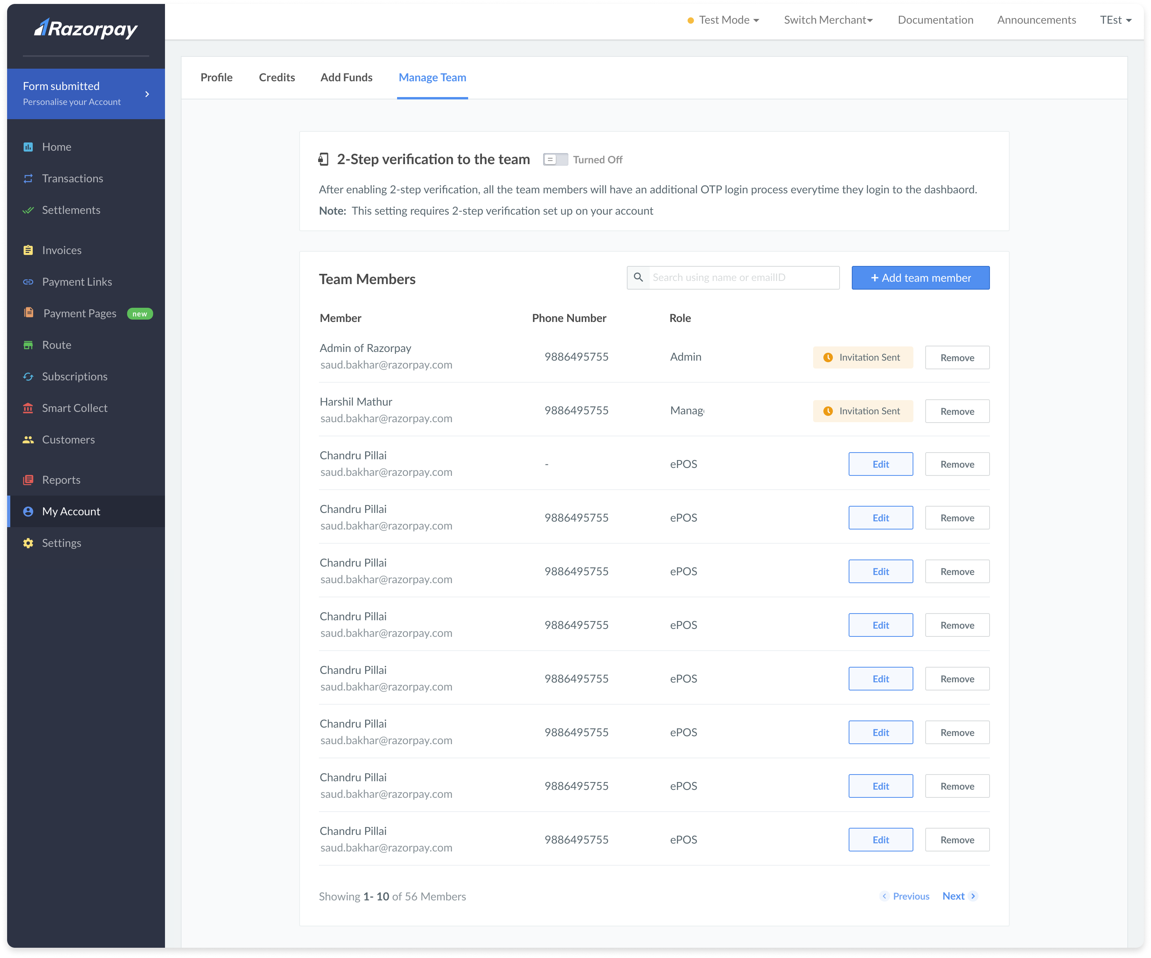Remove Harshil Mathur from the team
The width and height of the screenshot is (1151, 958).
957,412
